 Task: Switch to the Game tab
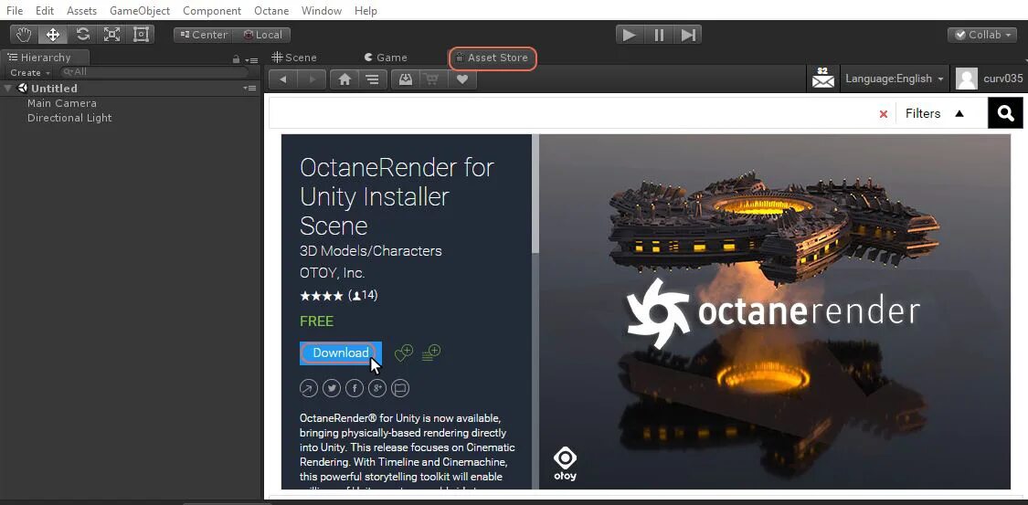[386, 58]
